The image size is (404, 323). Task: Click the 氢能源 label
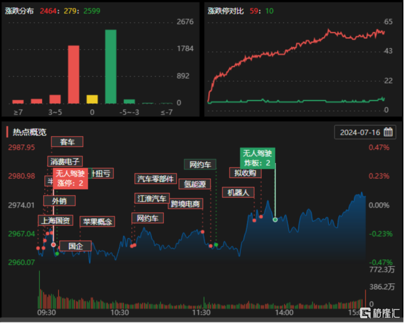point(195,184)
